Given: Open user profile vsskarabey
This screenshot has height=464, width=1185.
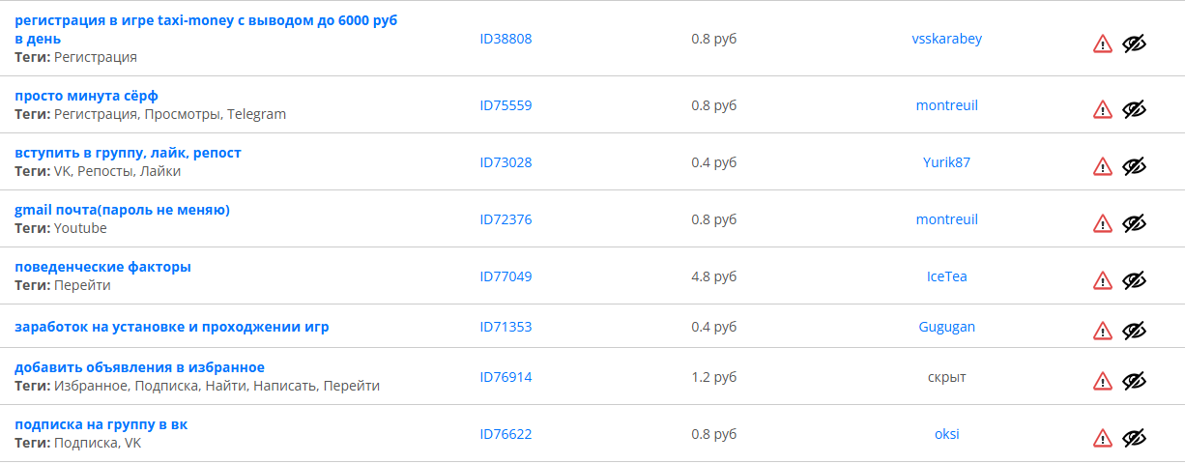Looking at the screenshot, I should (946, 39).
